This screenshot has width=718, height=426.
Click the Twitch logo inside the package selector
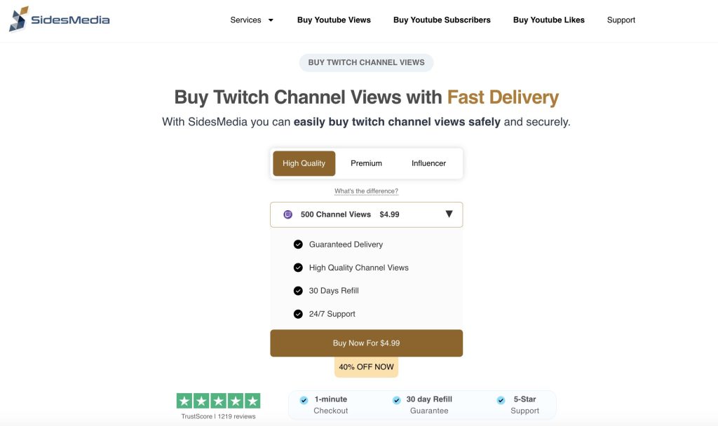287,214
